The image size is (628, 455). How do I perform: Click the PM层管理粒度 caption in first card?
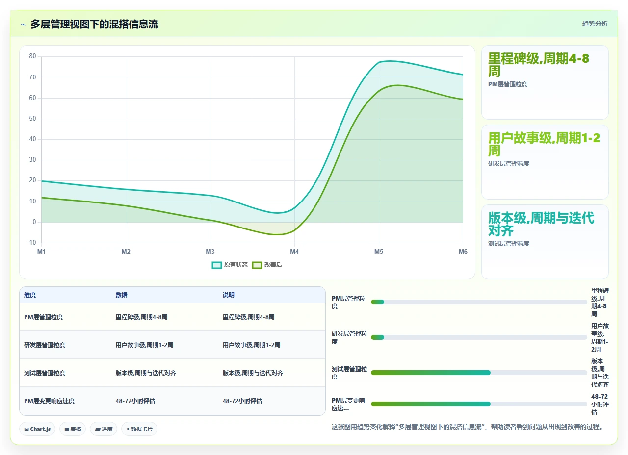click(508, 84)
